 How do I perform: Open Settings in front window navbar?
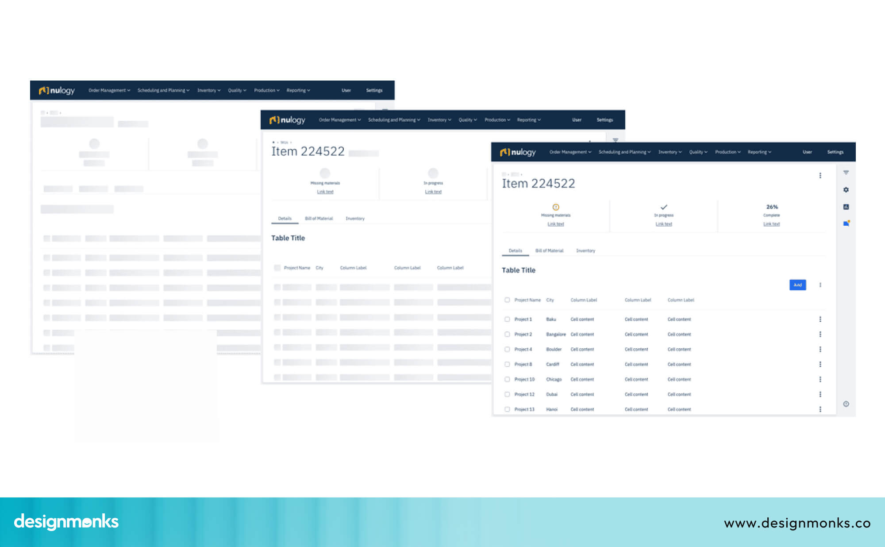tap(835, 152)
